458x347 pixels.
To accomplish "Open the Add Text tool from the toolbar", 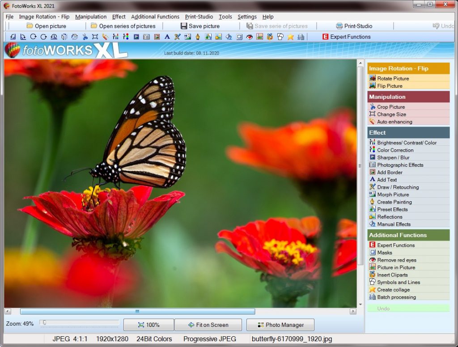I will pyautogui.click(x=167, y=37).
